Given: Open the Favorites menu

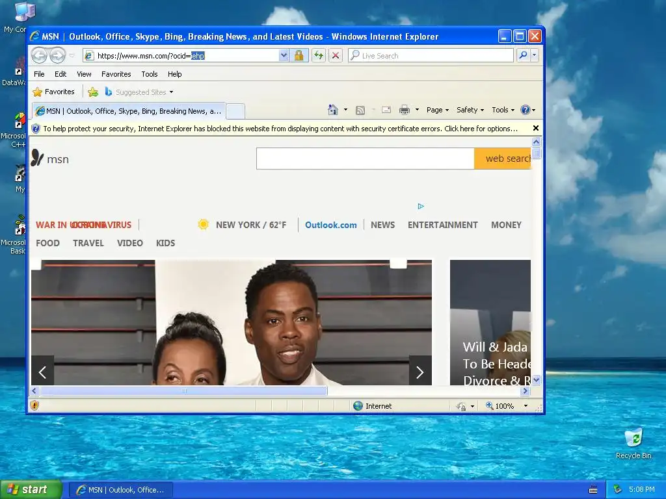Looking at the screenshot, I should pos(116,74).
